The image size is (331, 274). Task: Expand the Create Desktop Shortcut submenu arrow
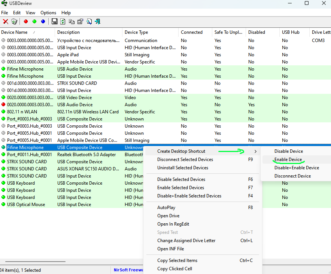click(x=255, y=151)
